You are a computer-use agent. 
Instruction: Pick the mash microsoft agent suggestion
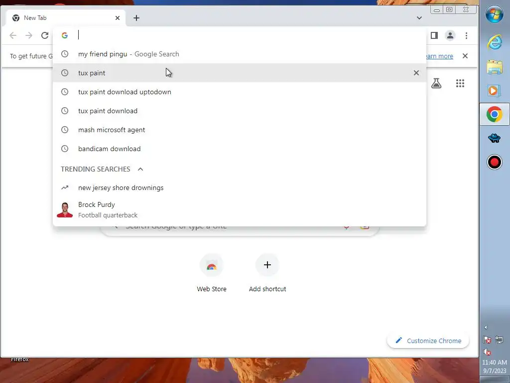pos(240,130)
